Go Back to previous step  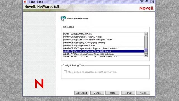pyautogui.click(x=128, y=93)
